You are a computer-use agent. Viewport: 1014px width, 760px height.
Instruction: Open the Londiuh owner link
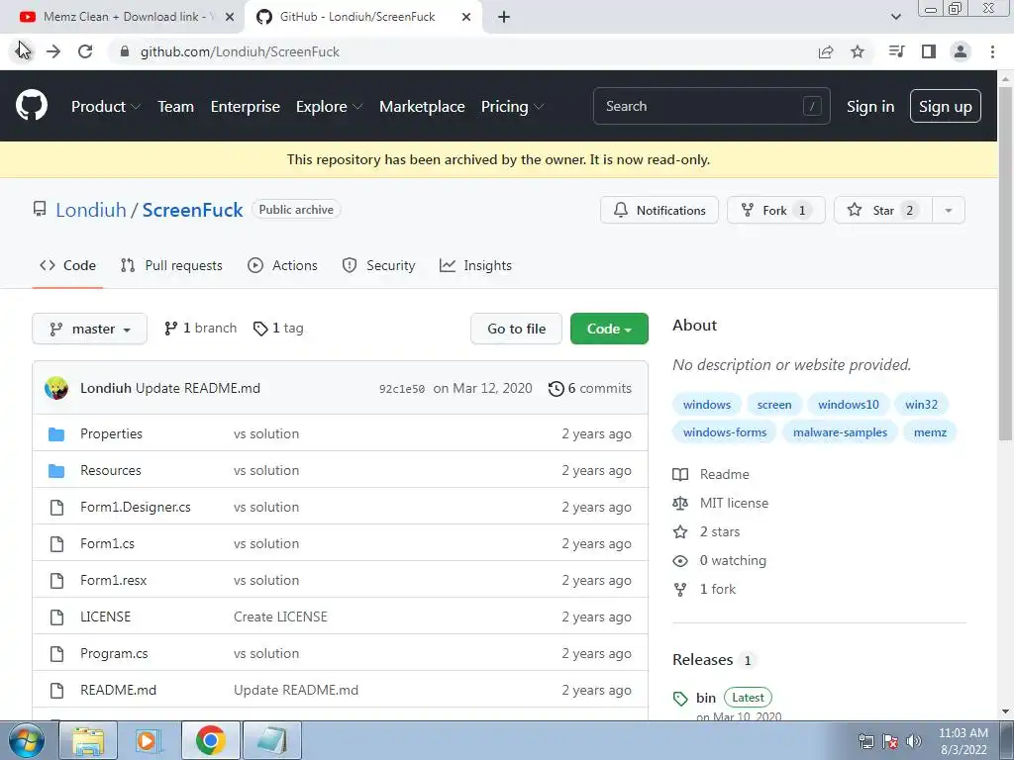[91, 210]
